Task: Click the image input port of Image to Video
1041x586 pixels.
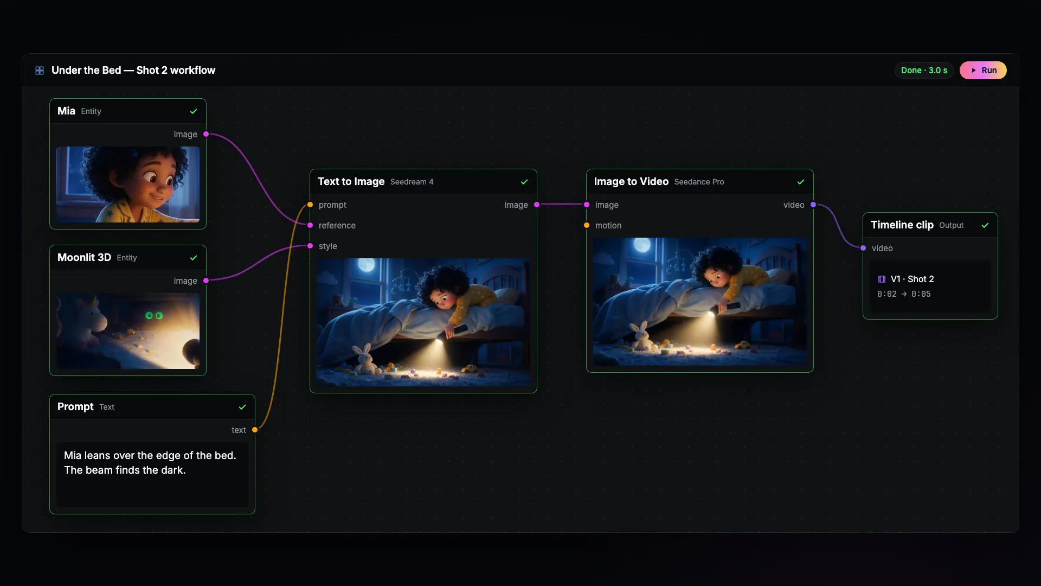Action: [x=587, y=205]
